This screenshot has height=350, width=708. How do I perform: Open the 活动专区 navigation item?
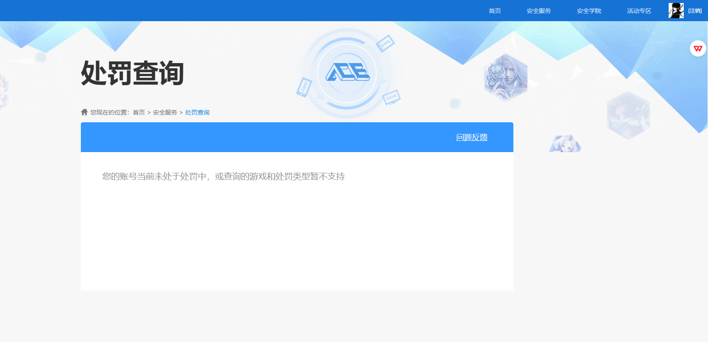click(x=639, y=11)
